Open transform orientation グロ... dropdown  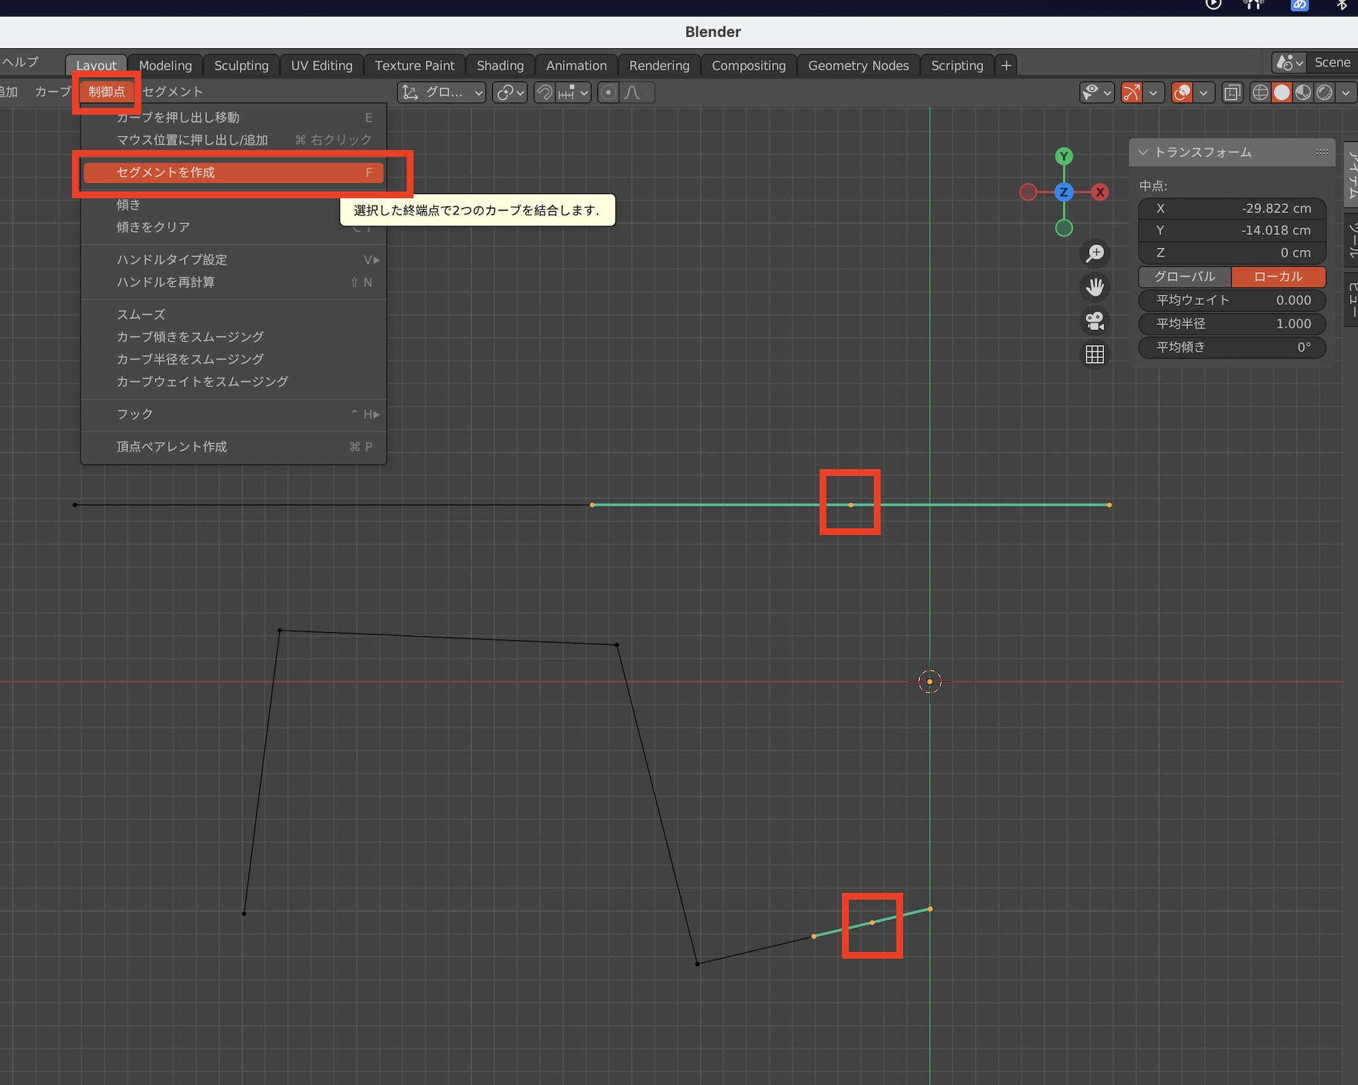(x=442, y=92)
